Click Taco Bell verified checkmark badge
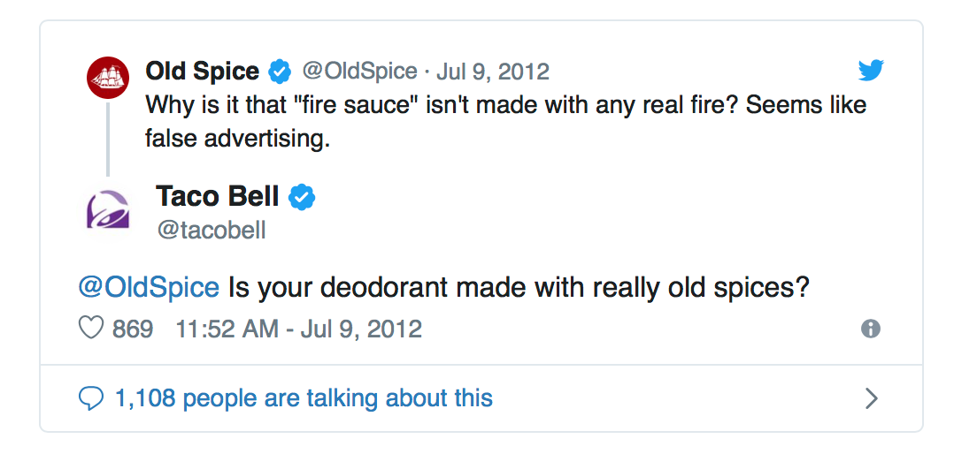954x454 pixels. [301, 197]
